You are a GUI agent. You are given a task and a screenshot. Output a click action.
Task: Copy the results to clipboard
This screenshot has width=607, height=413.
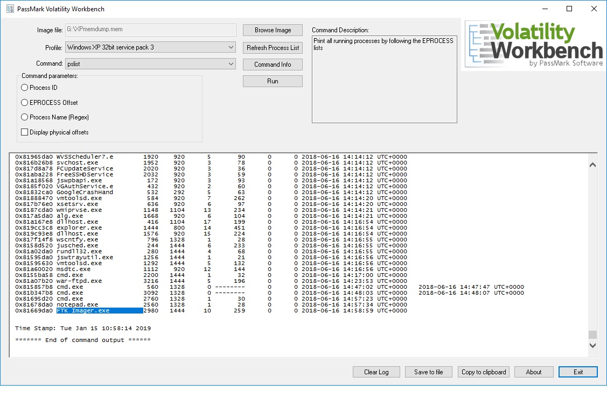[483, 372]
